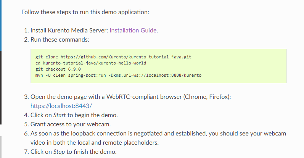The height and width of the screenshot is (158, 304).
Task: Click the git clone command line
Action: 113,57
